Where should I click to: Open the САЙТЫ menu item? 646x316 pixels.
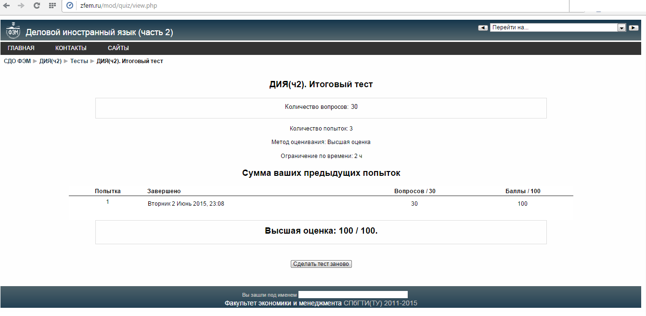118,48
